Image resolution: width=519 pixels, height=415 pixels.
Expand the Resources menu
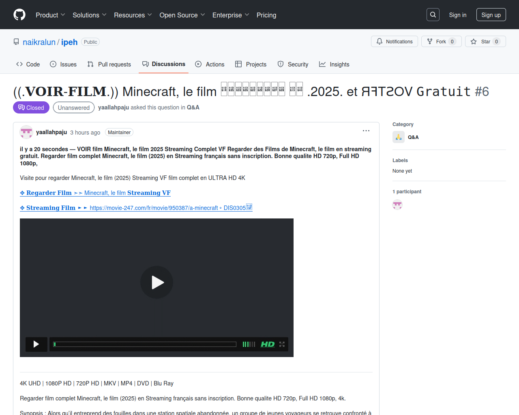point(133,15)
